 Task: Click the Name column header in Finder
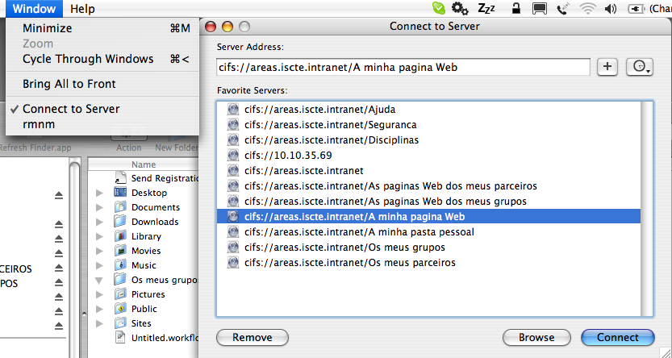144,164
